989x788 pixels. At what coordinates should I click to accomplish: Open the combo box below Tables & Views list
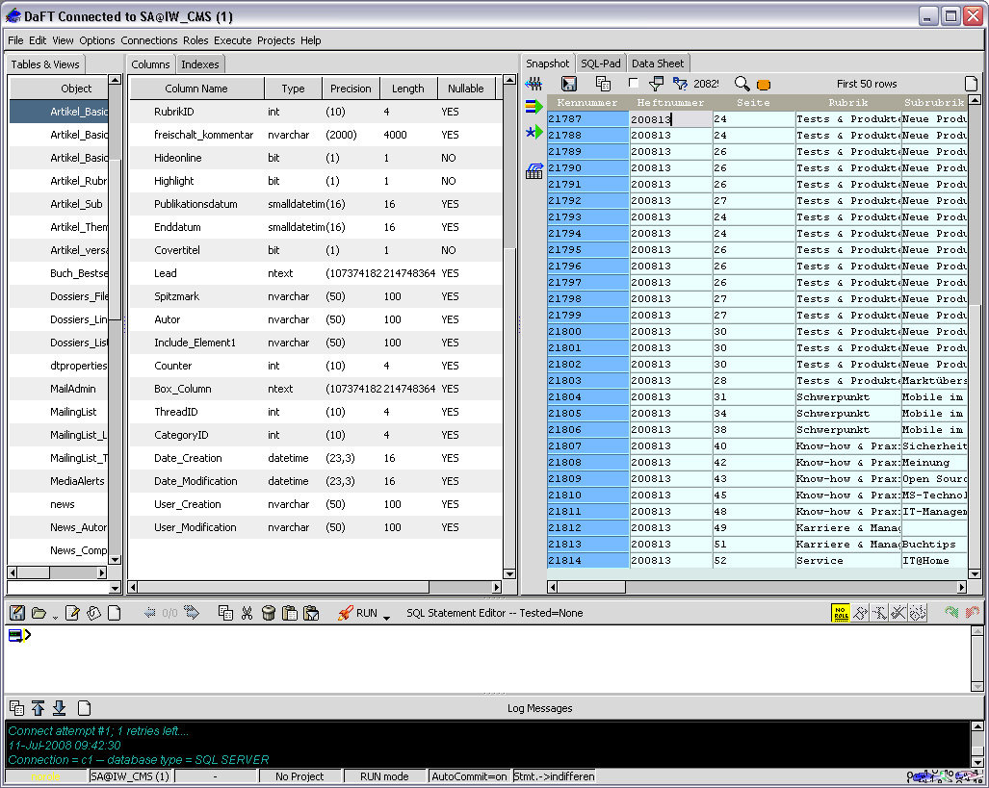tap(115, 588)
